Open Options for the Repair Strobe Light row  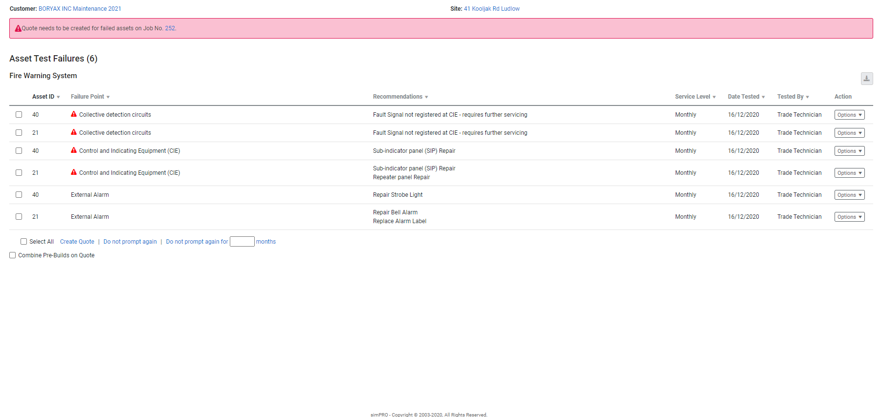pos(849,195)
